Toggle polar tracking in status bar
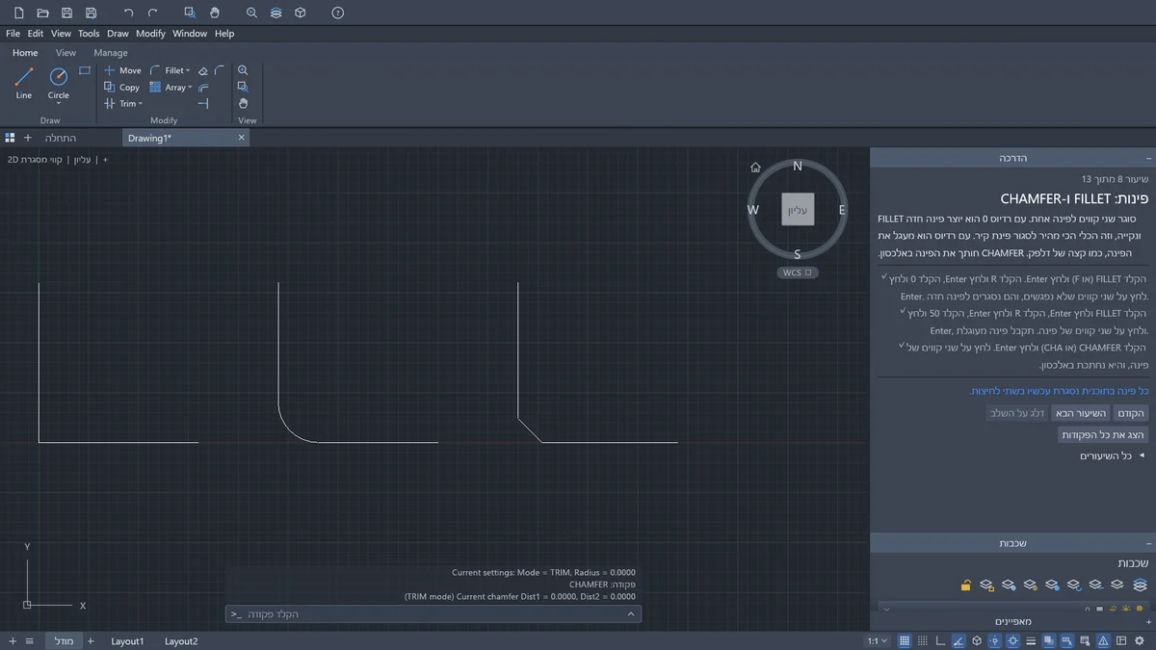 click(959, 641)
